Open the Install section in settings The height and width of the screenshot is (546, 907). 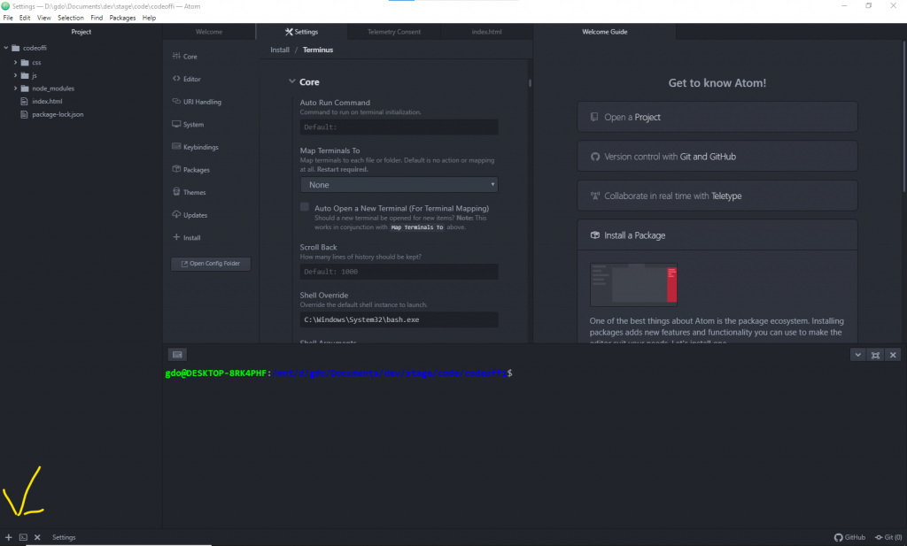pos(187,237)
